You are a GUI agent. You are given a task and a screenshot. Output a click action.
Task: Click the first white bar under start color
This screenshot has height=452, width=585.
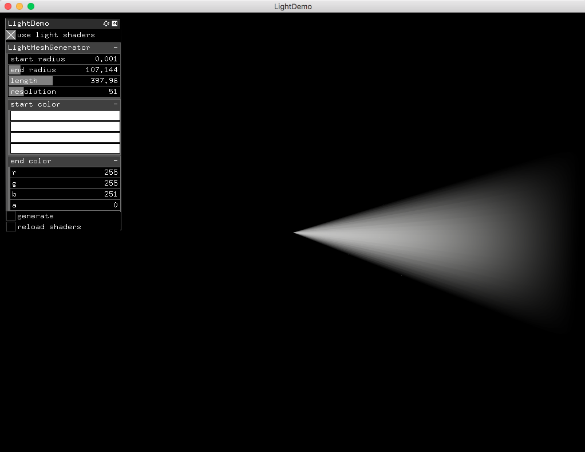point(65,115)
